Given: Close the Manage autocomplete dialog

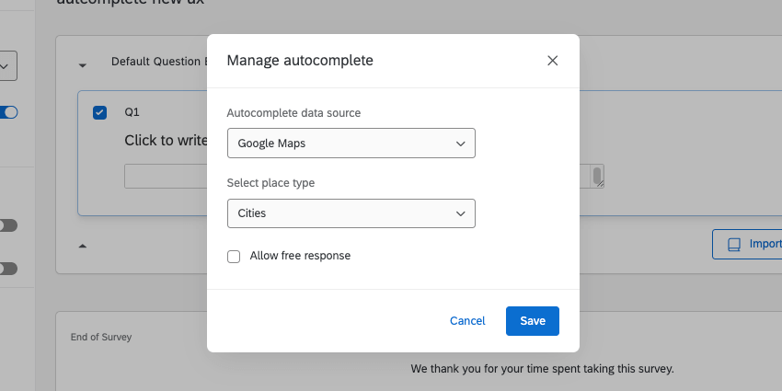Looking at the screenshot, I should tap(552, 61).
